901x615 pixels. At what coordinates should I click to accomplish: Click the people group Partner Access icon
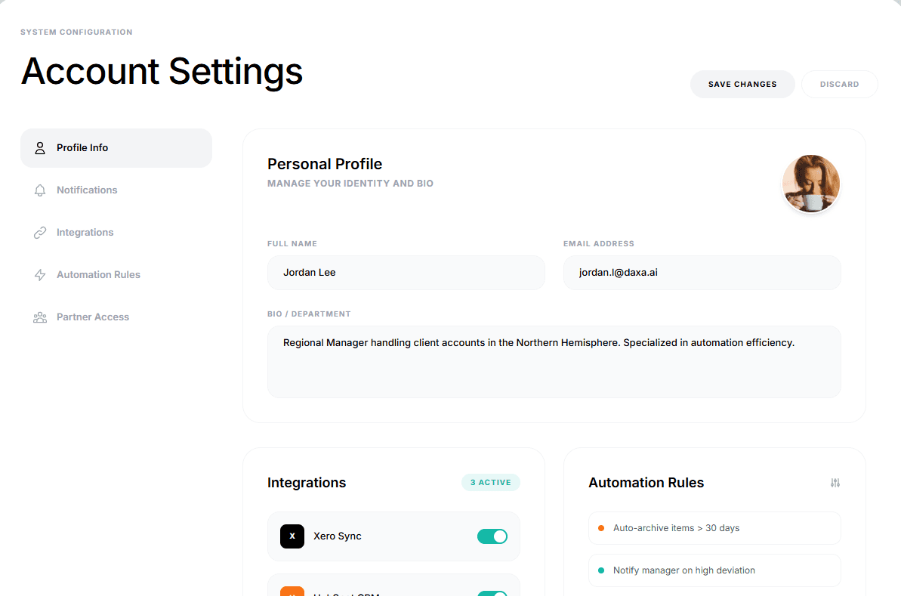[x=40, y=317]
